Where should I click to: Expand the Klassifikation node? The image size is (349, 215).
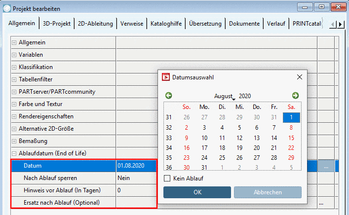[x=14, y=67]
